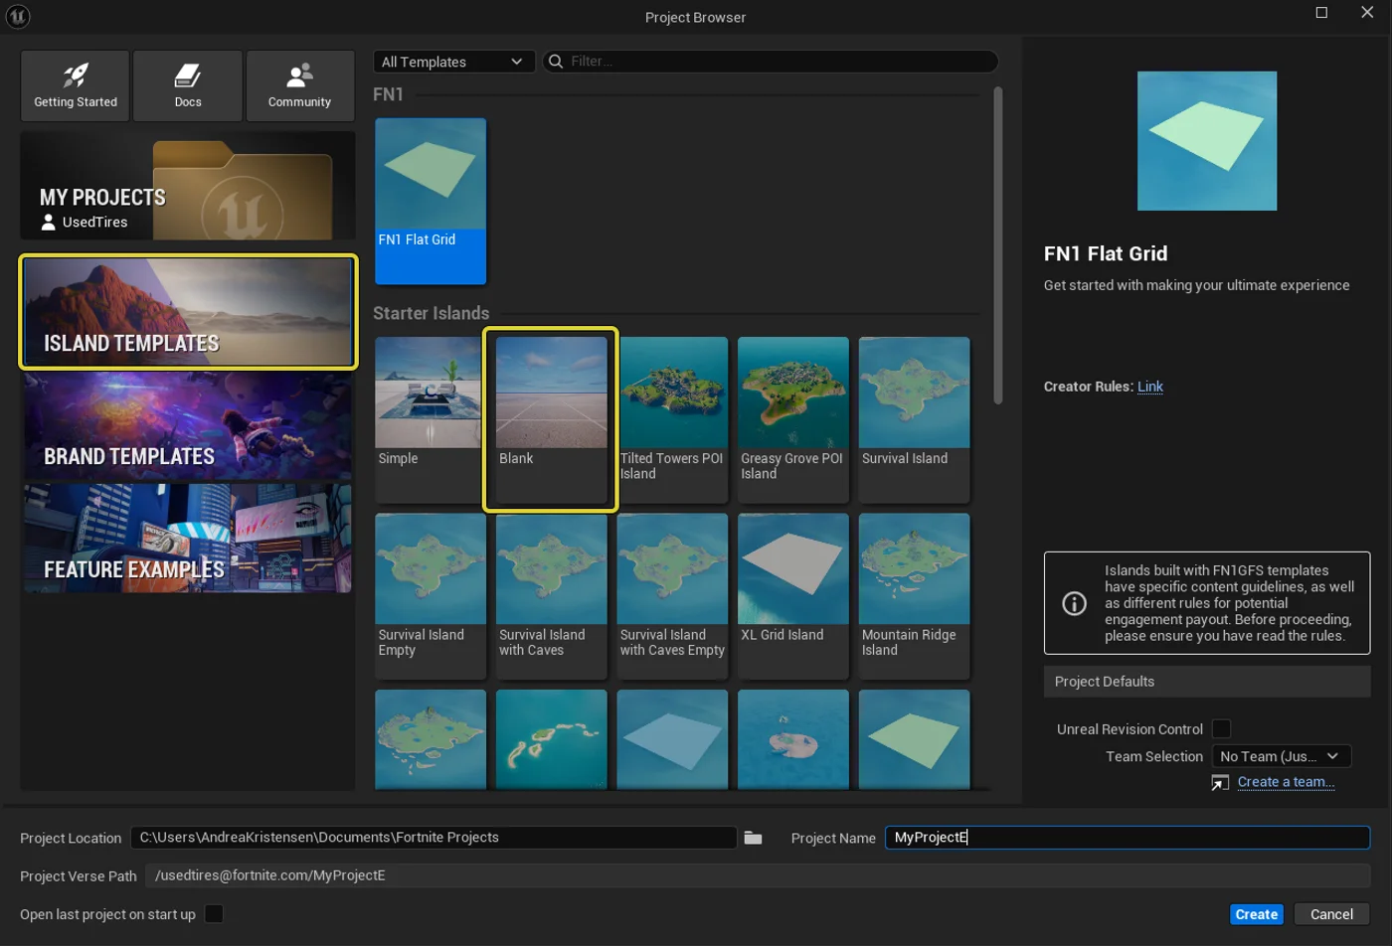Select the Mountain Ridge Island template

(914, 596)
